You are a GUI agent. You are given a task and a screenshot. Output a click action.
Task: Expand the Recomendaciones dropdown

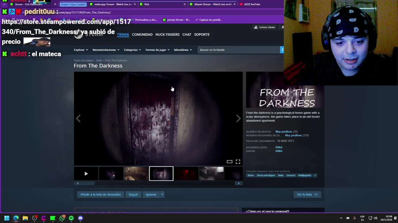[x=106, y=50]
